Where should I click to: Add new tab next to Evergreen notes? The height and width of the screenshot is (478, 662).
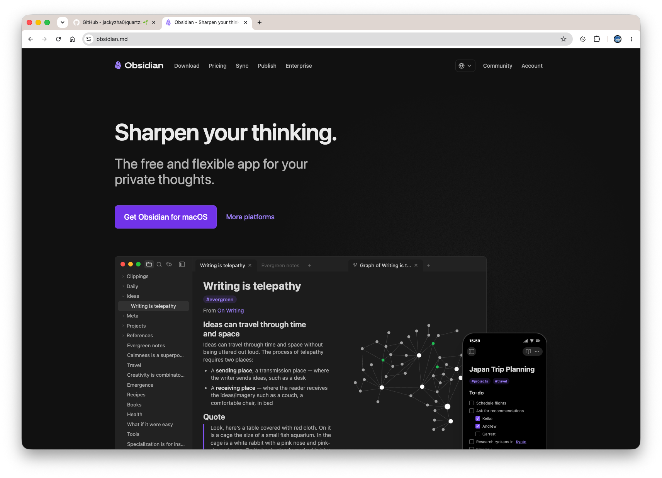click(309, 266)
